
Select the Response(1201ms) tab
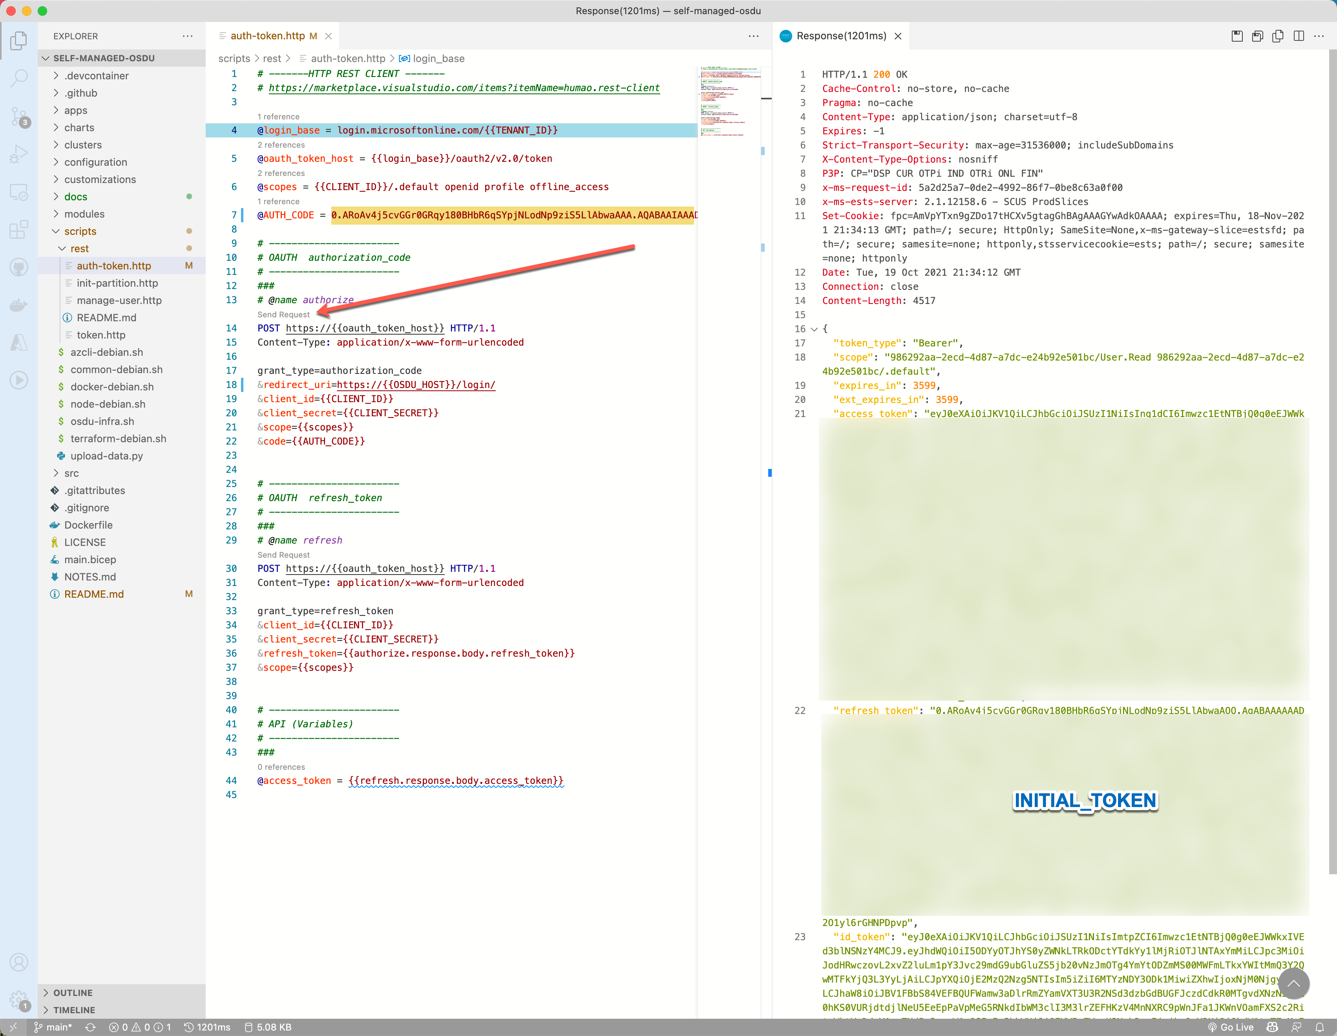click(840, 36)
